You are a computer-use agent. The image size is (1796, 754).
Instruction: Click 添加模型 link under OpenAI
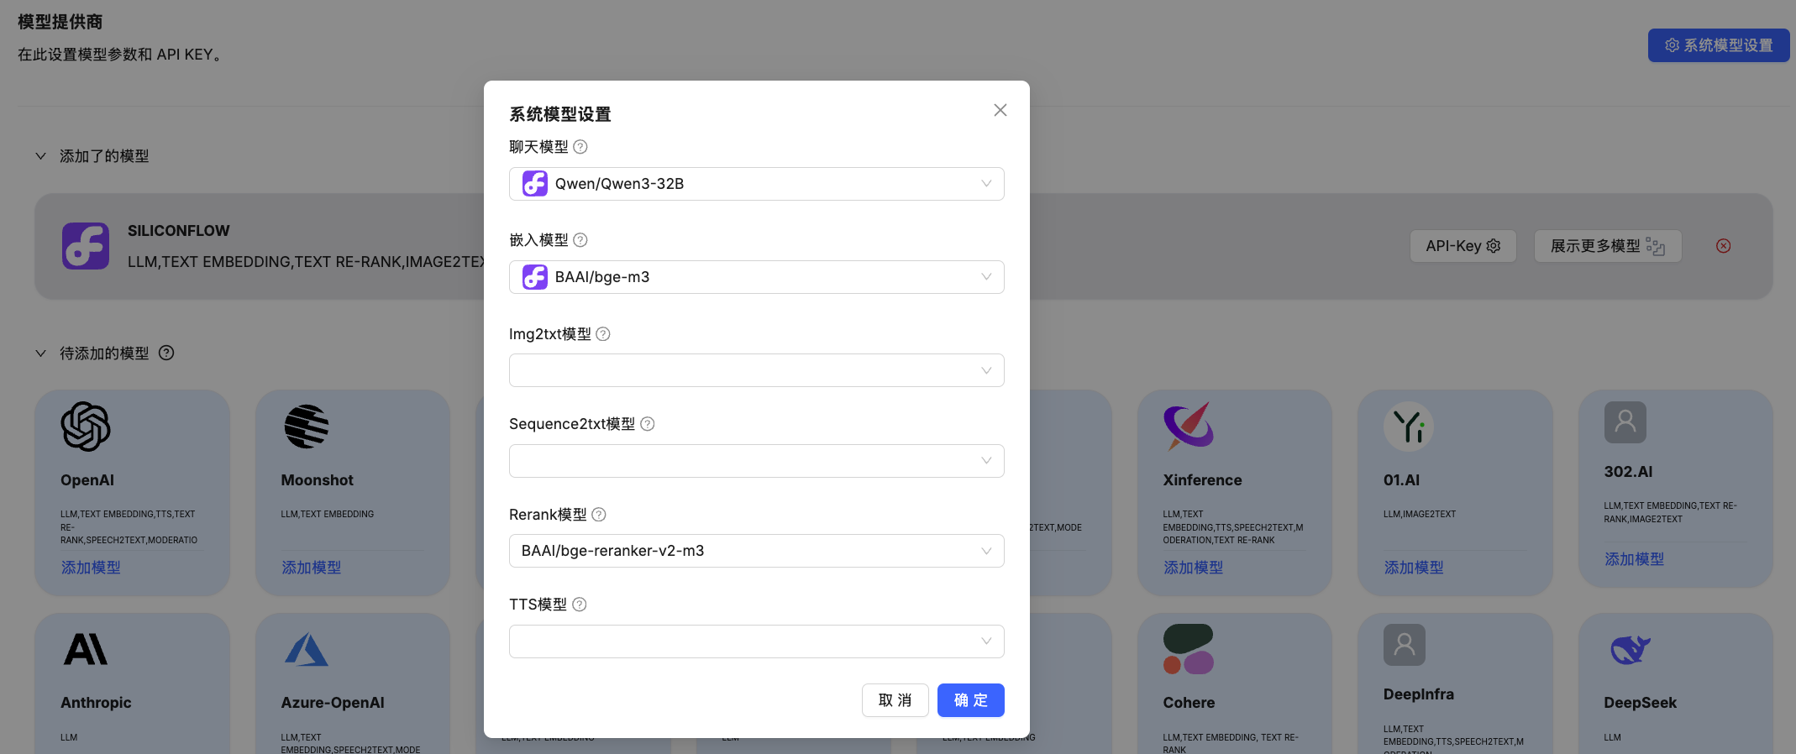(91, 568)
